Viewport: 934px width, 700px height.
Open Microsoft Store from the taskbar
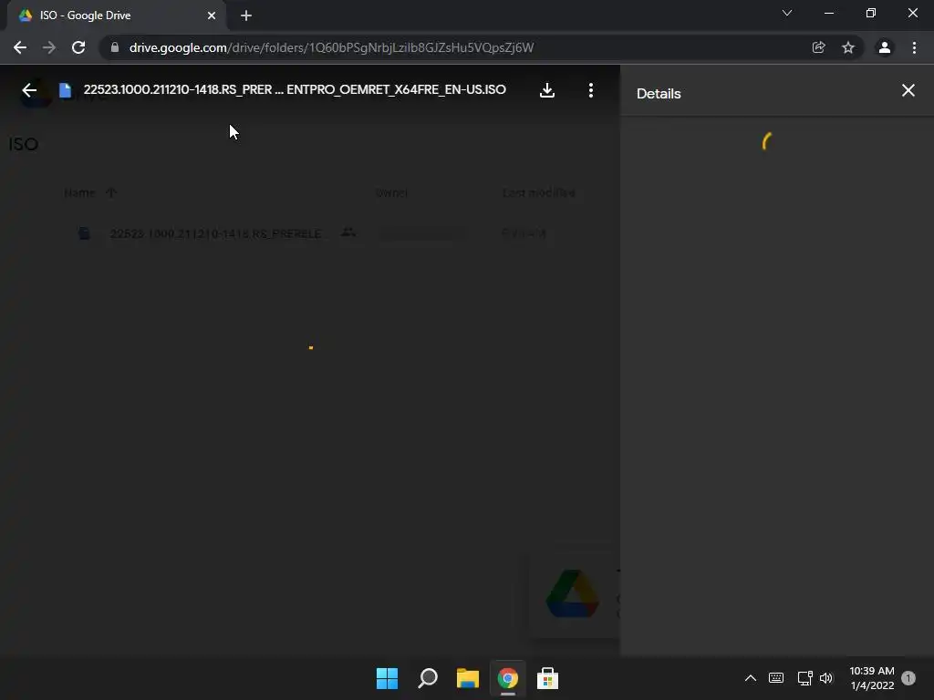click(x=547, y=678)
